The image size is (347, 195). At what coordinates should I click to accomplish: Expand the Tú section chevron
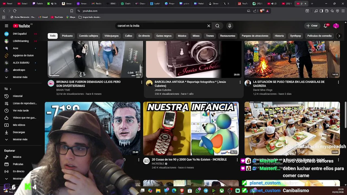coord(10,89)
